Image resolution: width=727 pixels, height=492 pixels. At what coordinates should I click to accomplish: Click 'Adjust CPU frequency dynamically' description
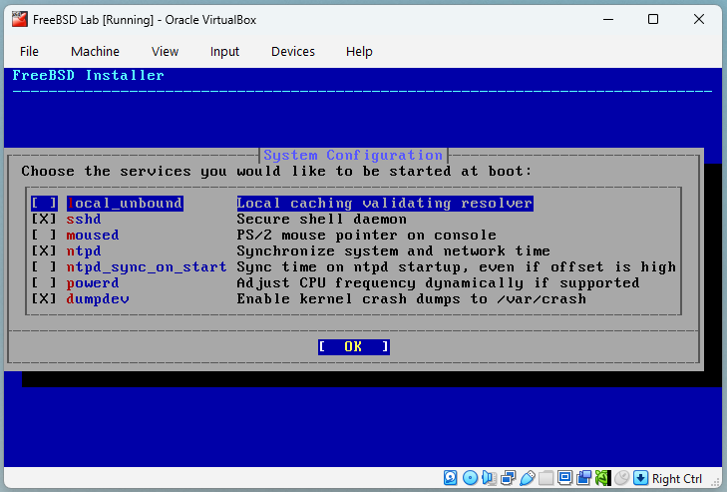click(439, 282)
